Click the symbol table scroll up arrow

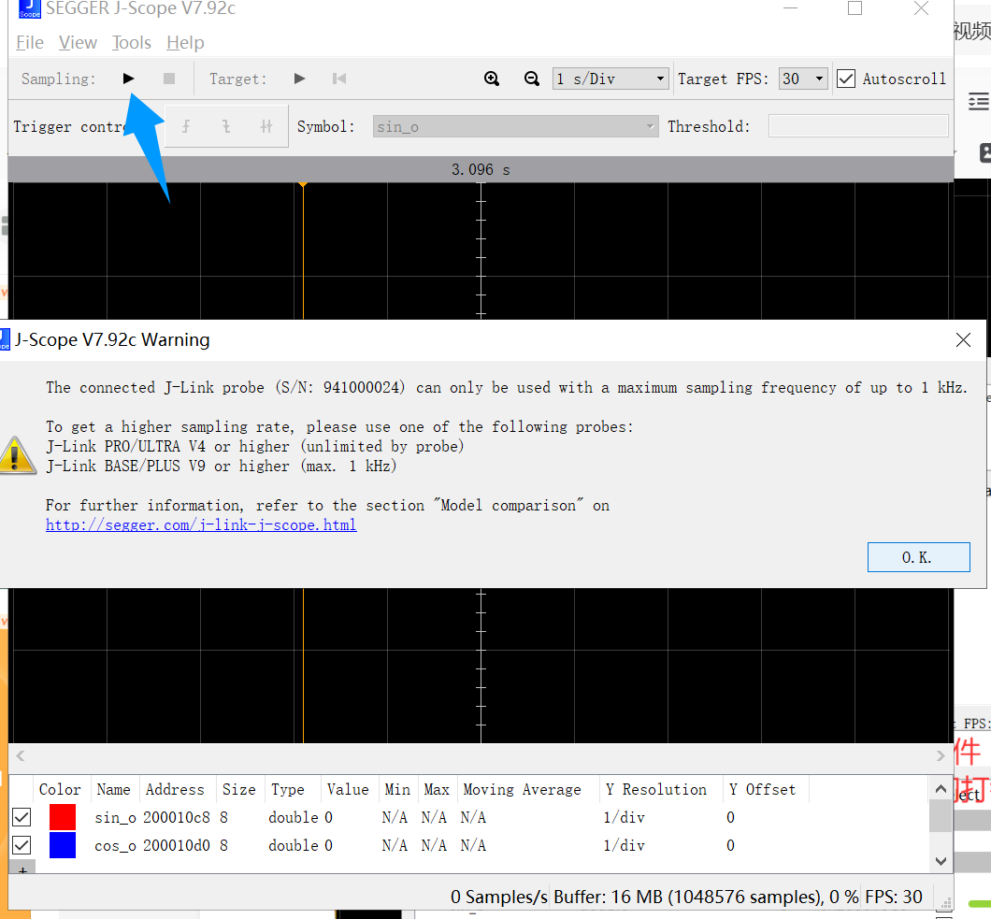[x=941, y=788]
